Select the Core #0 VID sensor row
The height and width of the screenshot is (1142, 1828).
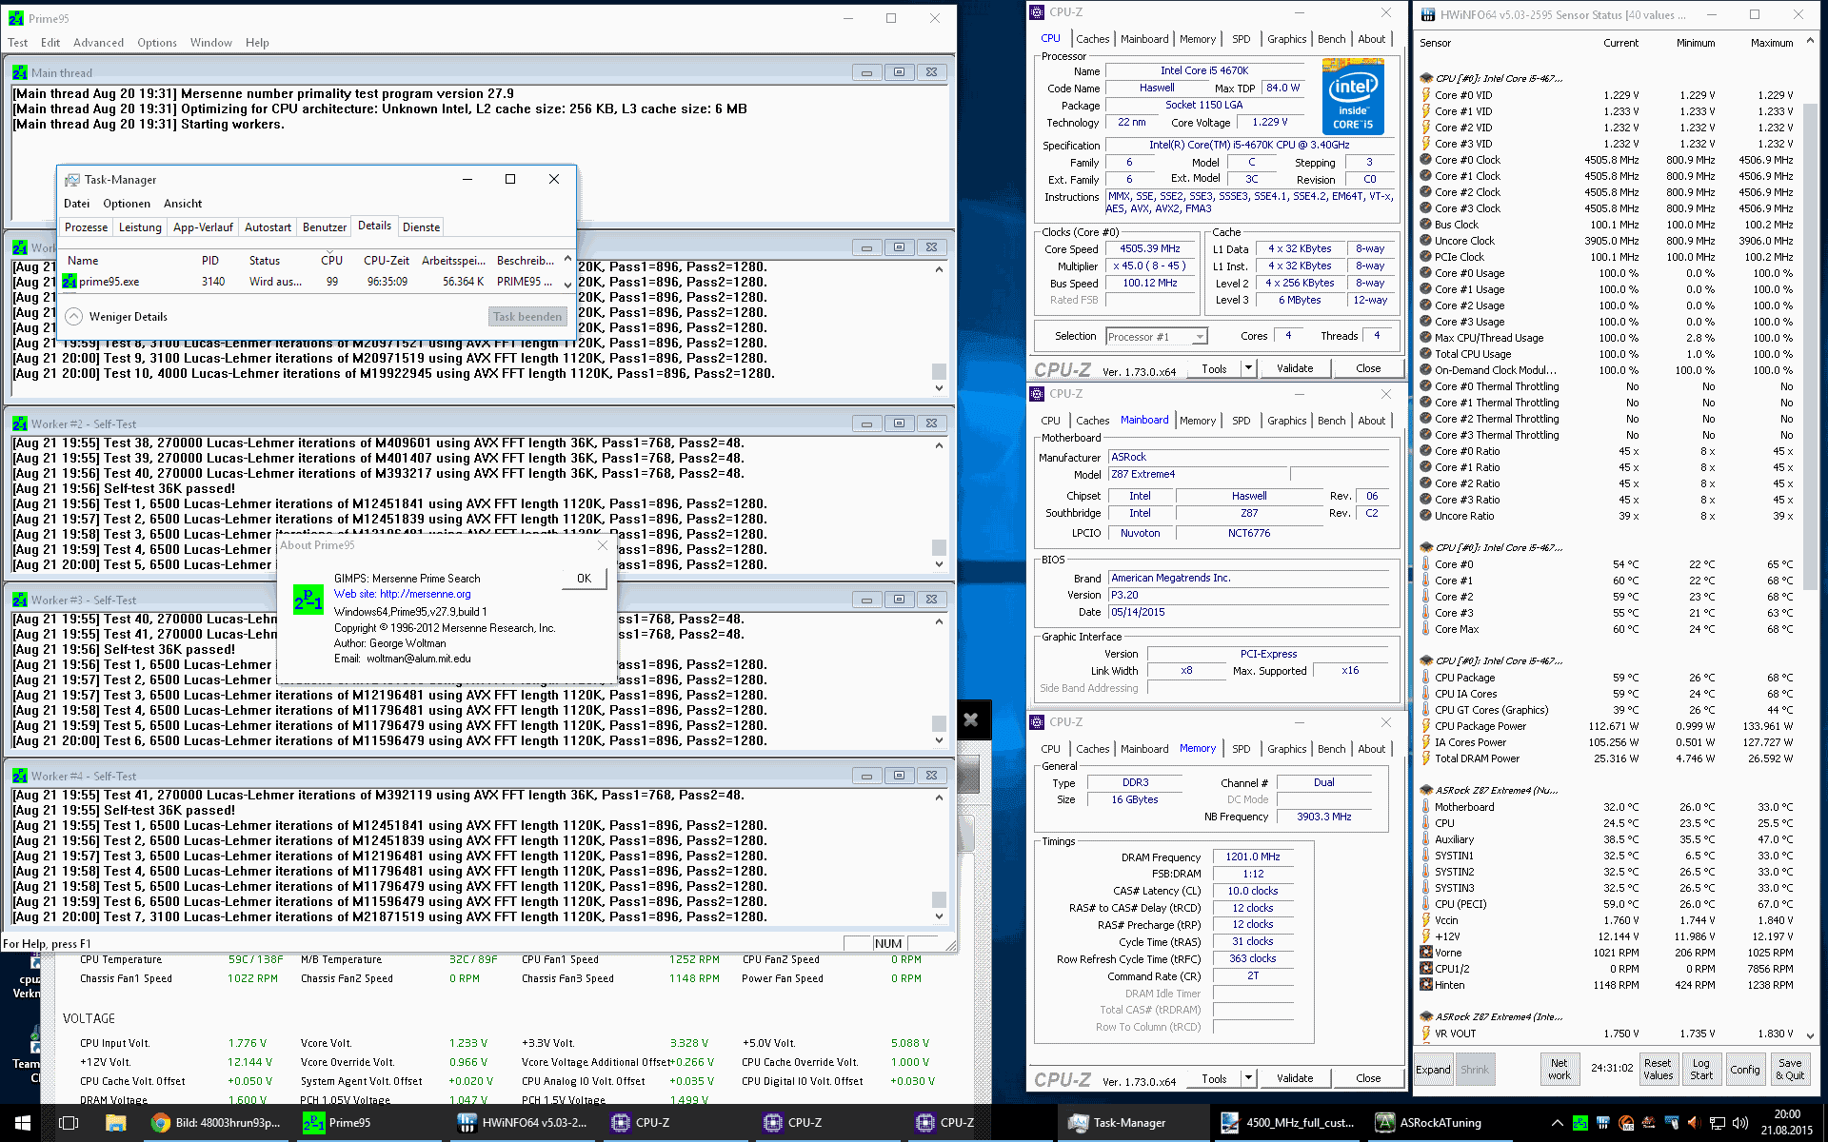(1607, 95)
